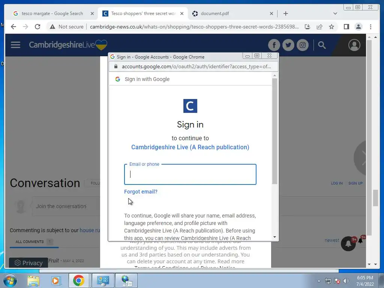Image resolution: width=384 pixels, height=288 pixels.
Task: Click the main Chrome address bar URL
Action: (x=194, y=27)
